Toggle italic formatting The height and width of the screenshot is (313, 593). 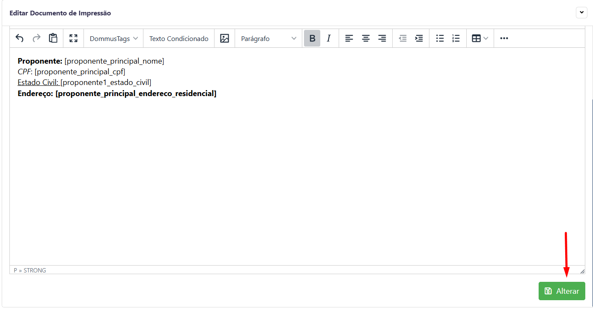coord(329,38)
